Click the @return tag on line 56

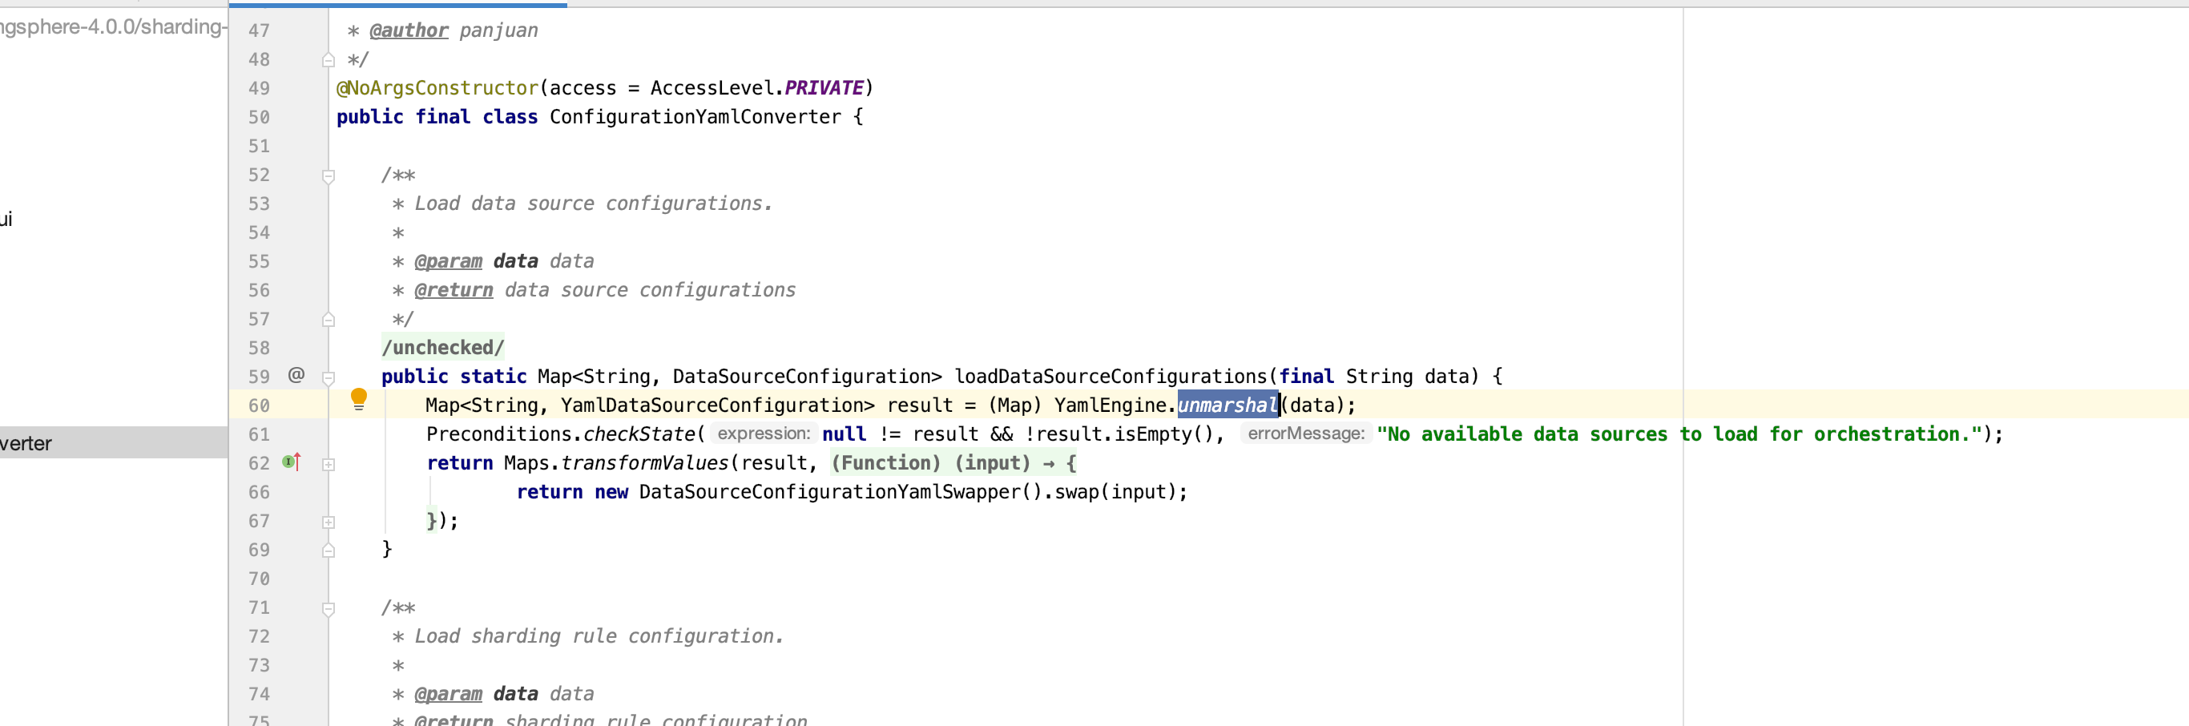click(x=453, y=291)
